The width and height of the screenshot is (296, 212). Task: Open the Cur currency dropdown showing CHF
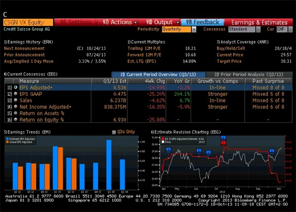[282, 29]
